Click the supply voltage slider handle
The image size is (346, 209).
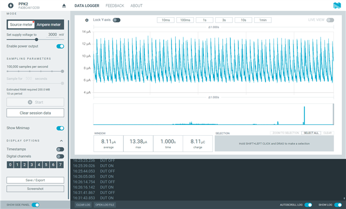[x=36, y=39]
